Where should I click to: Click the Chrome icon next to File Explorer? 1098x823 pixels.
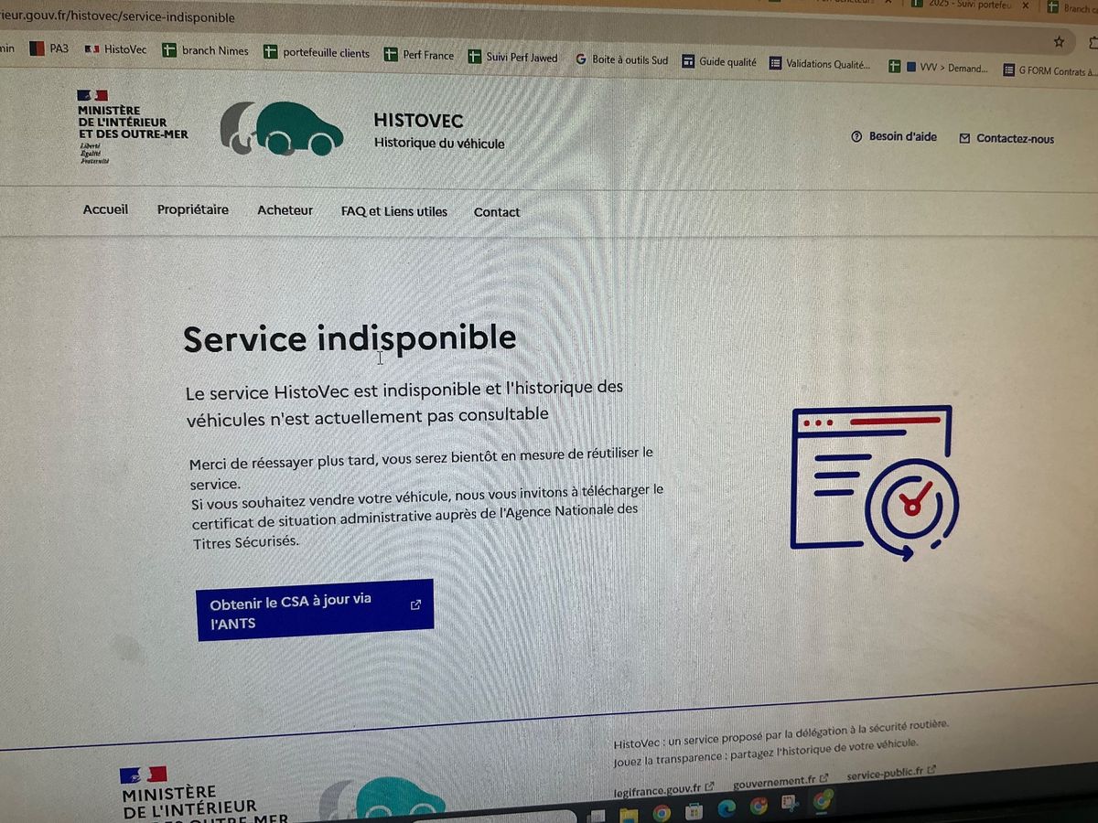661,813
